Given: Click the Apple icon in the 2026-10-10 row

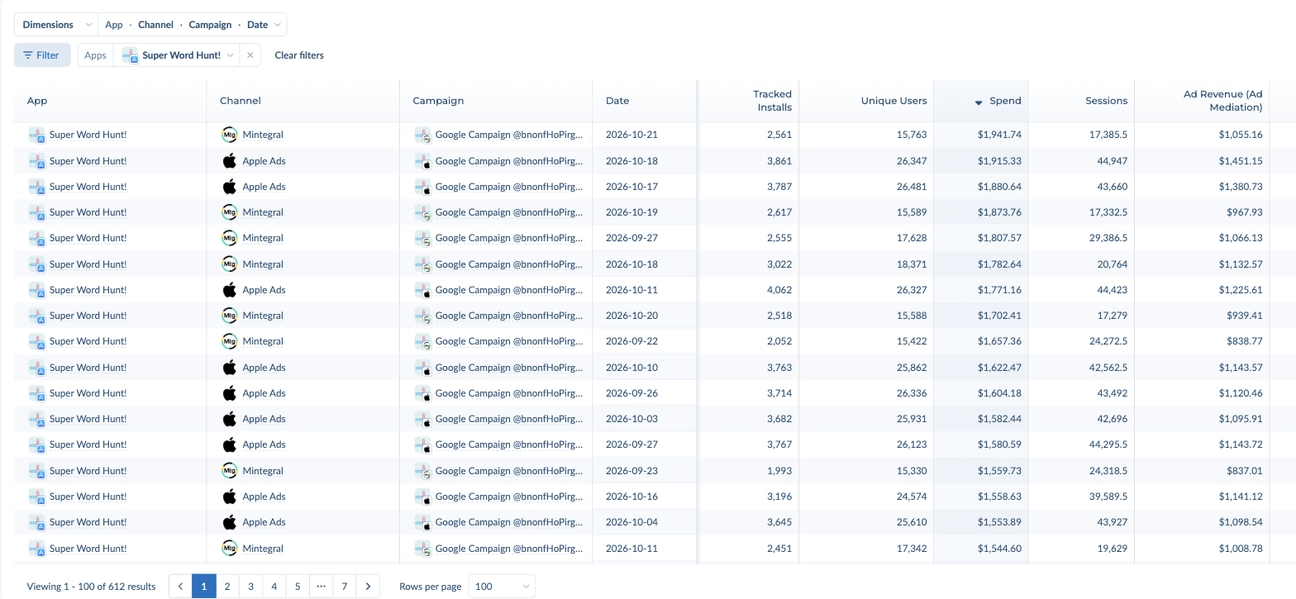Looking at the screenshot, I should pyautogui.click(x=230, y=368).
